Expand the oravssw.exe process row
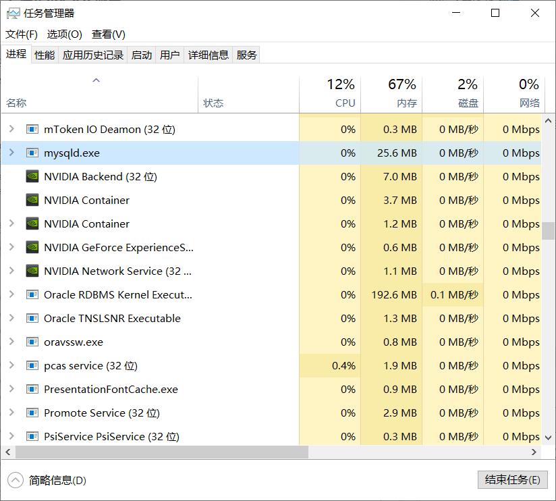The width and height of the screenshot is (556, 501). click(11, 342)
